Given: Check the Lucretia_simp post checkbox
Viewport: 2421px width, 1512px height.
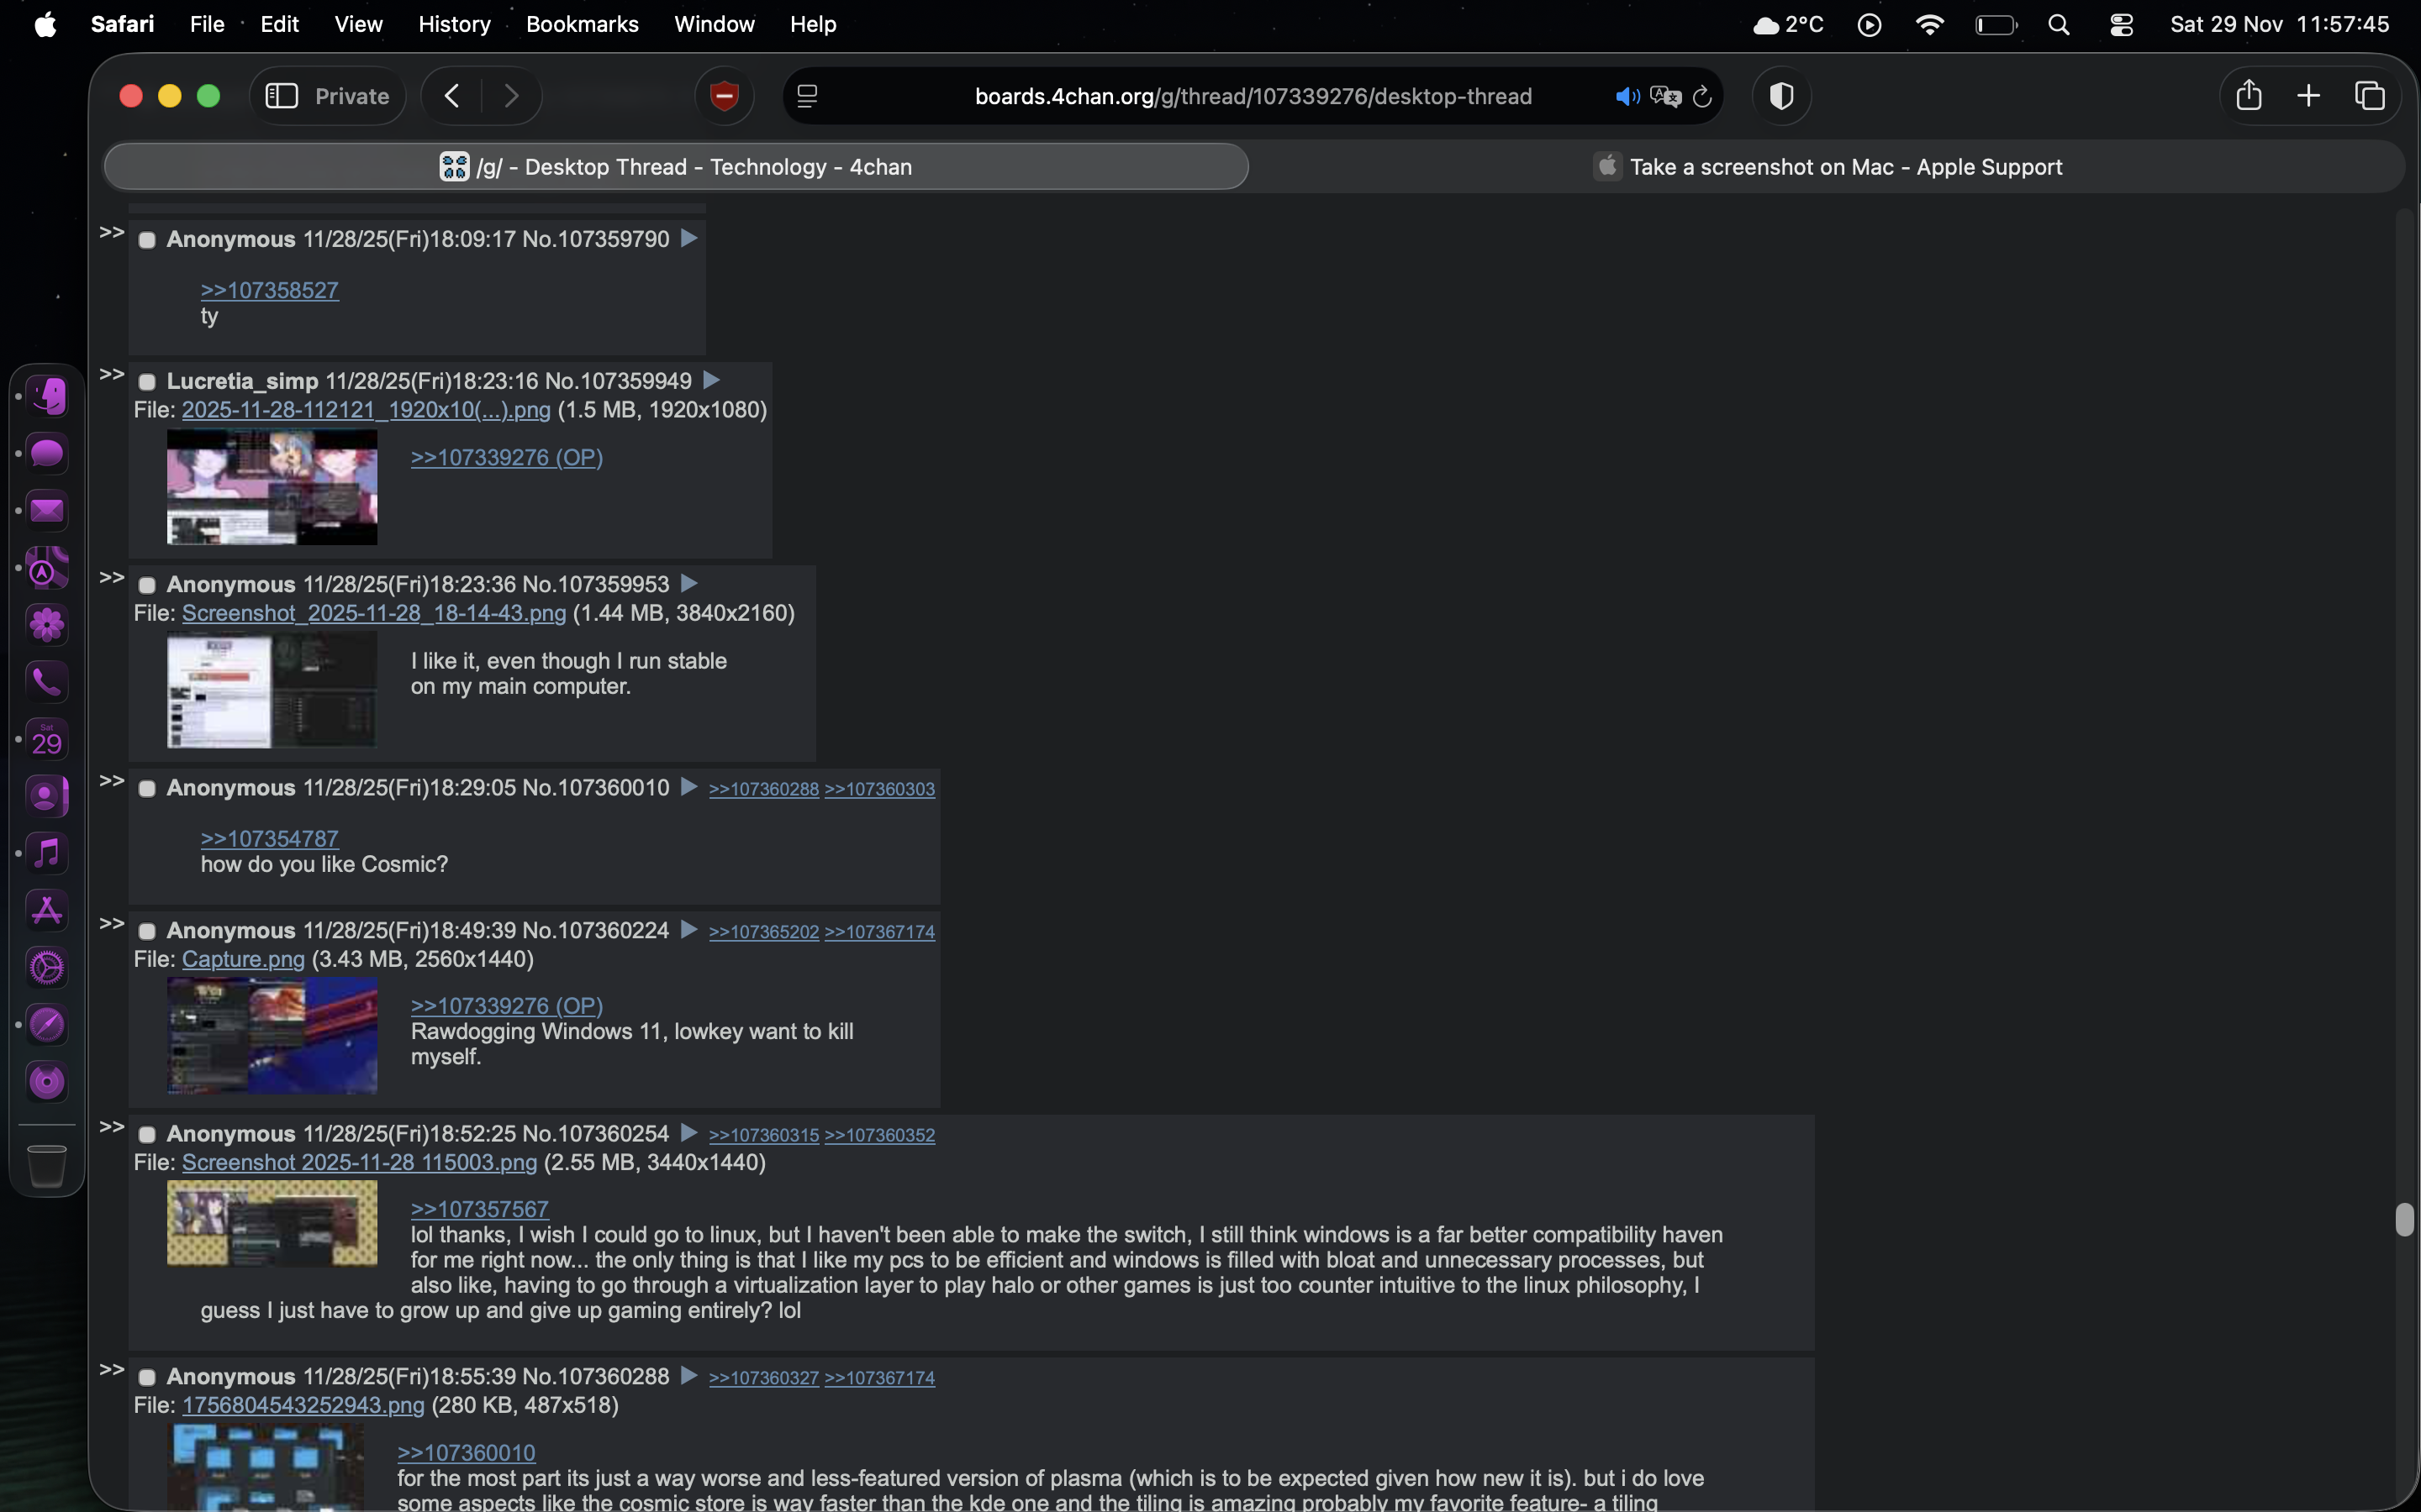Looking at the screenshot, I should click(147, 382).
